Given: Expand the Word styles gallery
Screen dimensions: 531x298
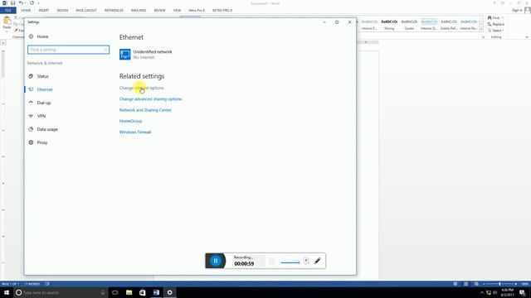Looking at the screenshot, I should 481,30.
